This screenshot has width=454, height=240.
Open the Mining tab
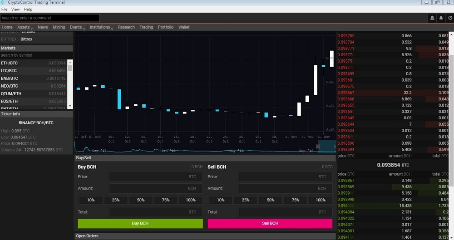point(59,27)
